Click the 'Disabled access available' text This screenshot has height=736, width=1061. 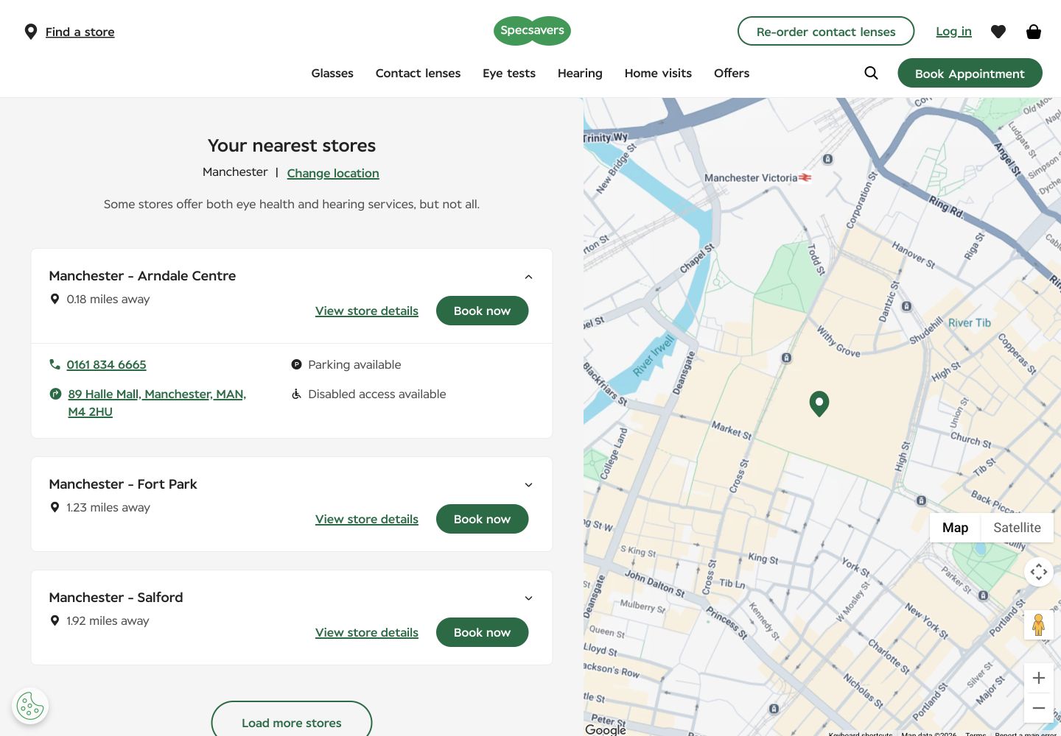click(x=377, y=394)
